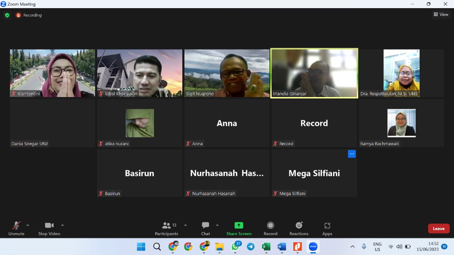Open the Wi-Fi network settings
Viewport: 454px width, 255px height.
[391, 246]
